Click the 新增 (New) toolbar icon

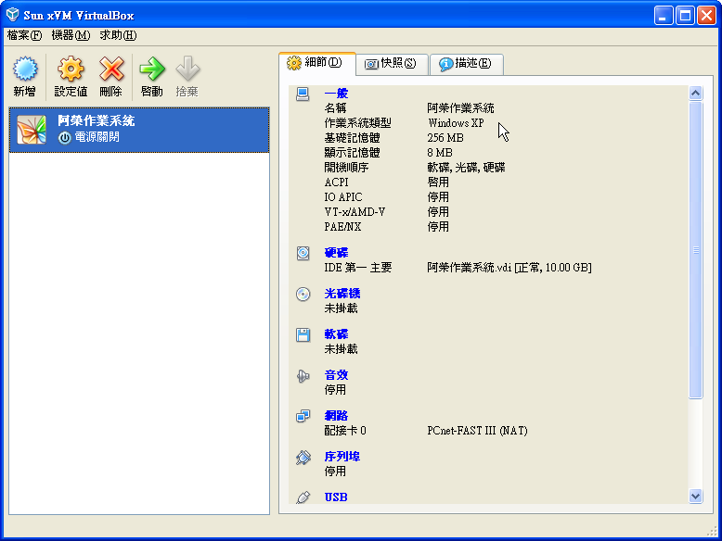click(25, 69)
